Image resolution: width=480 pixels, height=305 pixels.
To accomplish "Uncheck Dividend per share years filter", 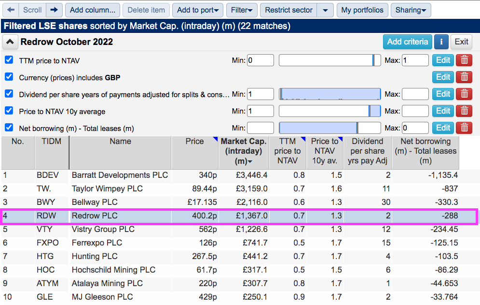I will tap(9, 94).
